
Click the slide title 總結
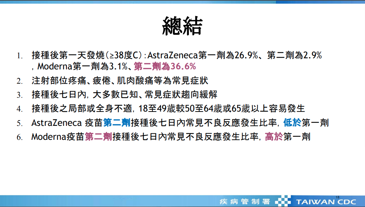click(182, 26)
